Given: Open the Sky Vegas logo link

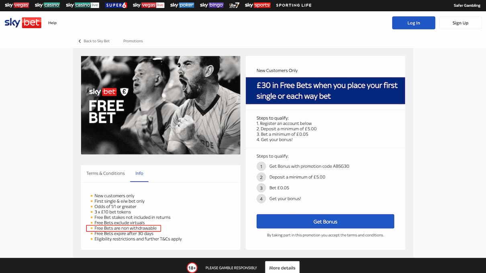Looking at the screenshot, I should [17, 5].
